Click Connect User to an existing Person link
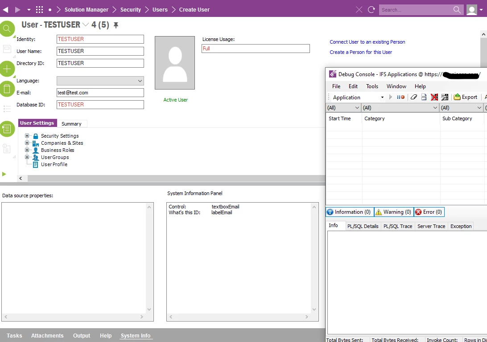 367,42
